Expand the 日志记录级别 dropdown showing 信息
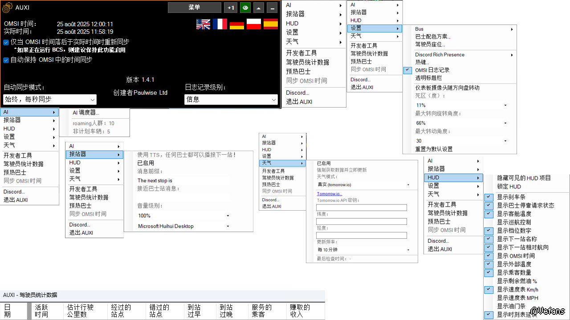 pos(231,100)
